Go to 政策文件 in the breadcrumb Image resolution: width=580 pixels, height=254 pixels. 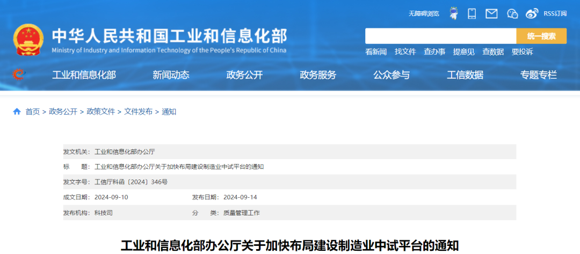(101, 111)
